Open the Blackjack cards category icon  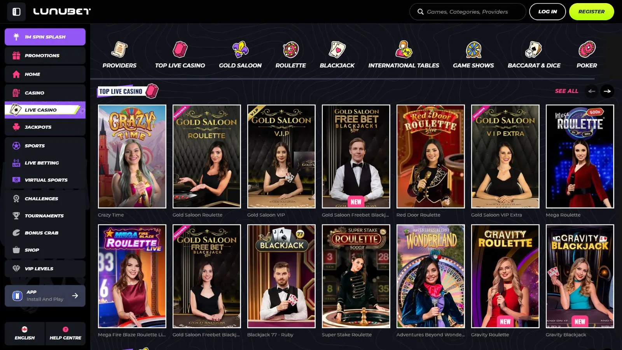coord(337,50)
